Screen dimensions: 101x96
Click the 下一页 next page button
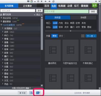[x=91, y=36]
